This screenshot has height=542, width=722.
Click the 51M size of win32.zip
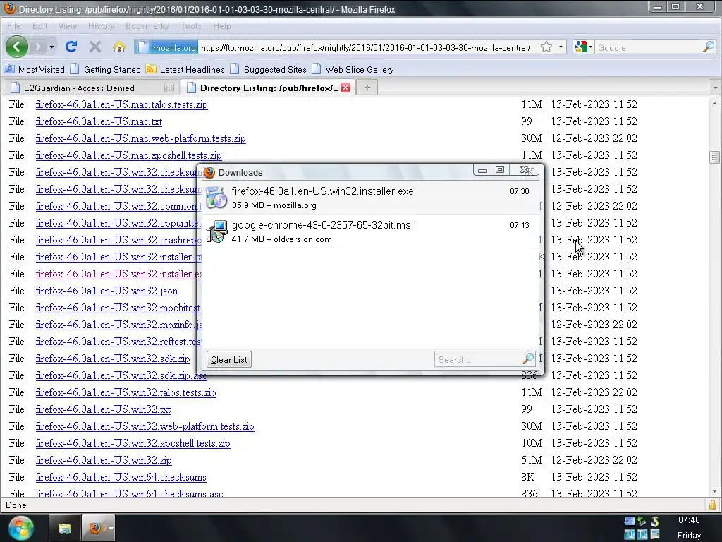[x=532, y=460]
